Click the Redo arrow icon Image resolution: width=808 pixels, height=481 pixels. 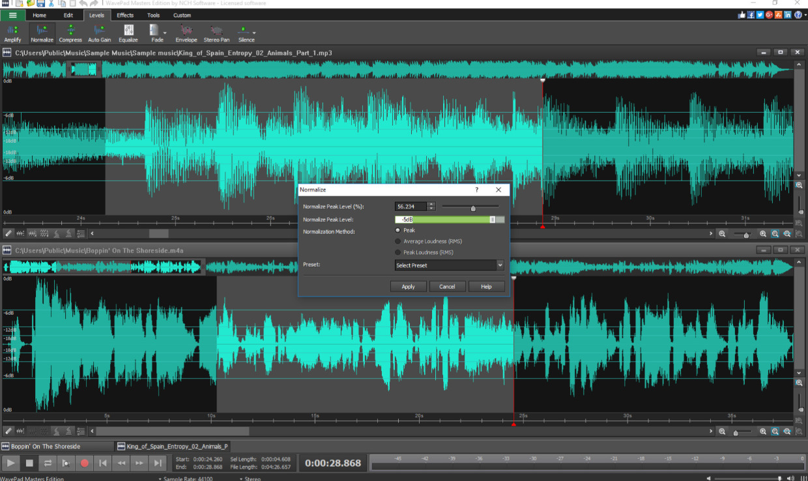pos(94,4)
